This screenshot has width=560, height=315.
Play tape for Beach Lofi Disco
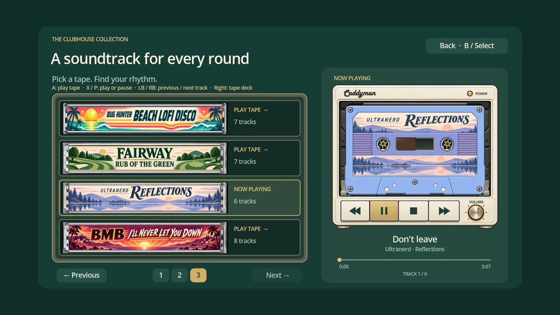coord(251,110)
